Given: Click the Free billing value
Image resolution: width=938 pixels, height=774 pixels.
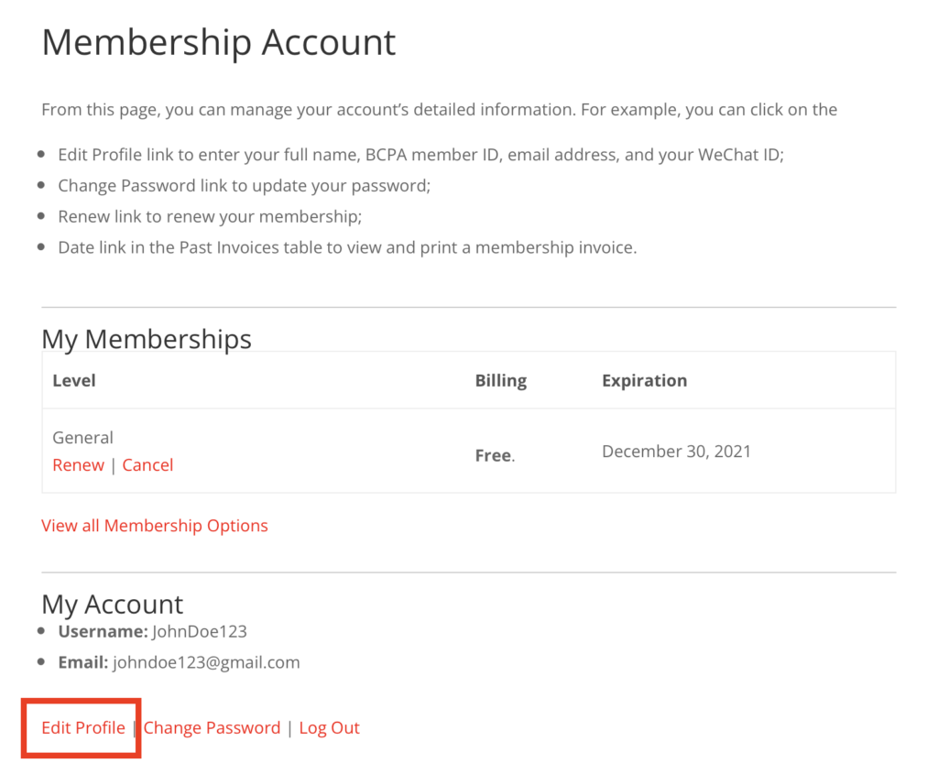Looking at the screenshot, I should point(493,455).
